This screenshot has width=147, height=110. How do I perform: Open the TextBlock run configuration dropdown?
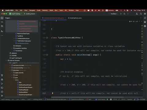(x=114, y=14)
